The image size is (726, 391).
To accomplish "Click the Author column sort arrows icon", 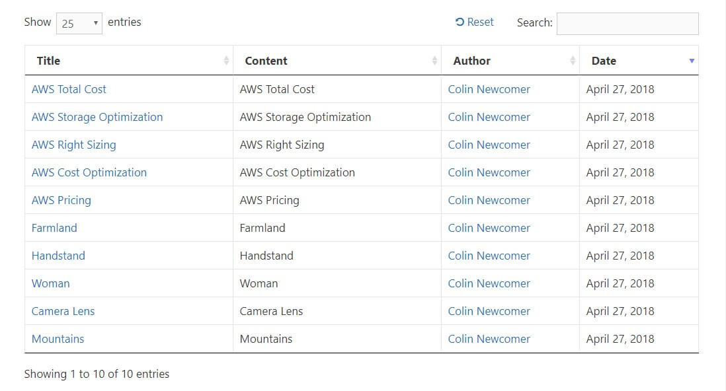I will point(573,61).
